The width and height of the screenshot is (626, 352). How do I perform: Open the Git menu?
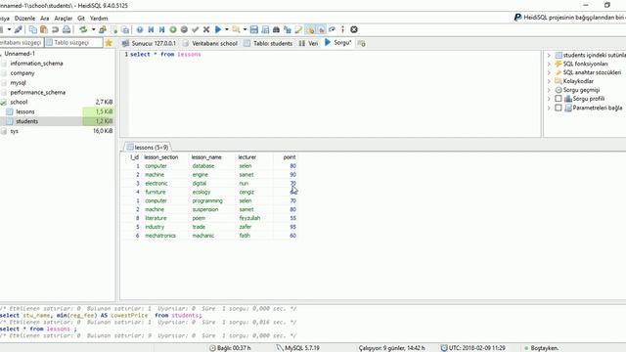[81, 19]
